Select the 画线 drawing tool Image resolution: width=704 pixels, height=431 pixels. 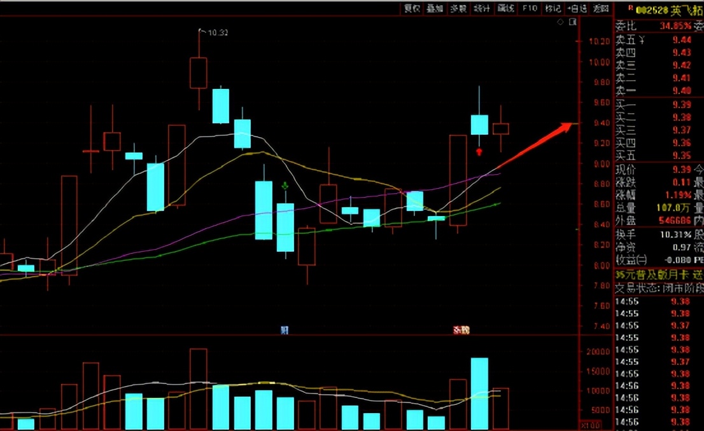505,8
